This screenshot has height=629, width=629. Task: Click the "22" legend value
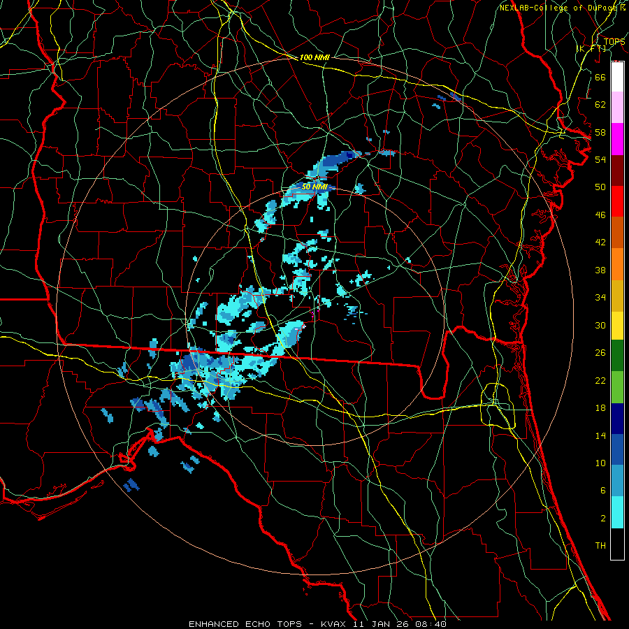[600, 381]
